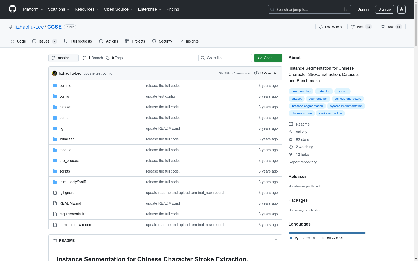Open the README outline list icon

point(276,241)
